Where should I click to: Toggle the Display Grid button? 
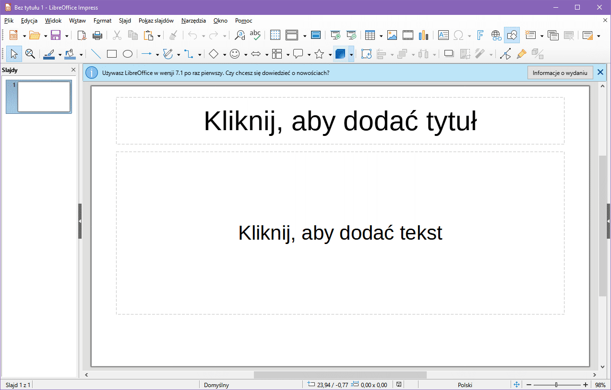(x=275, y=35)
